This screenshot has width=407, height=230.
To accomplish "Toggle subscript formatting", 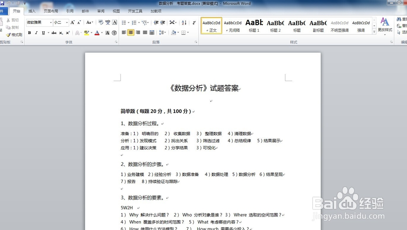I will point(61,33).
